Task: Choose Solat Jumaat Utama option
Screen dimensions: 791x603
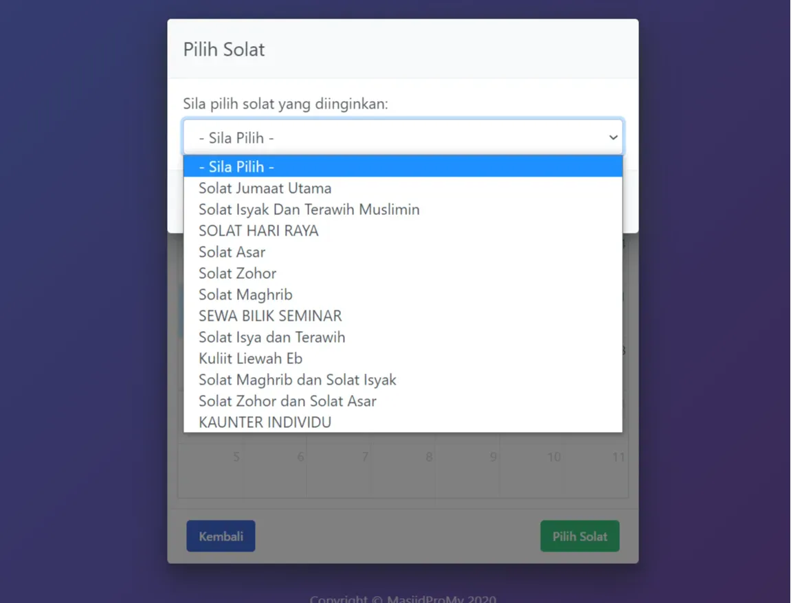Action: [265, 188]
